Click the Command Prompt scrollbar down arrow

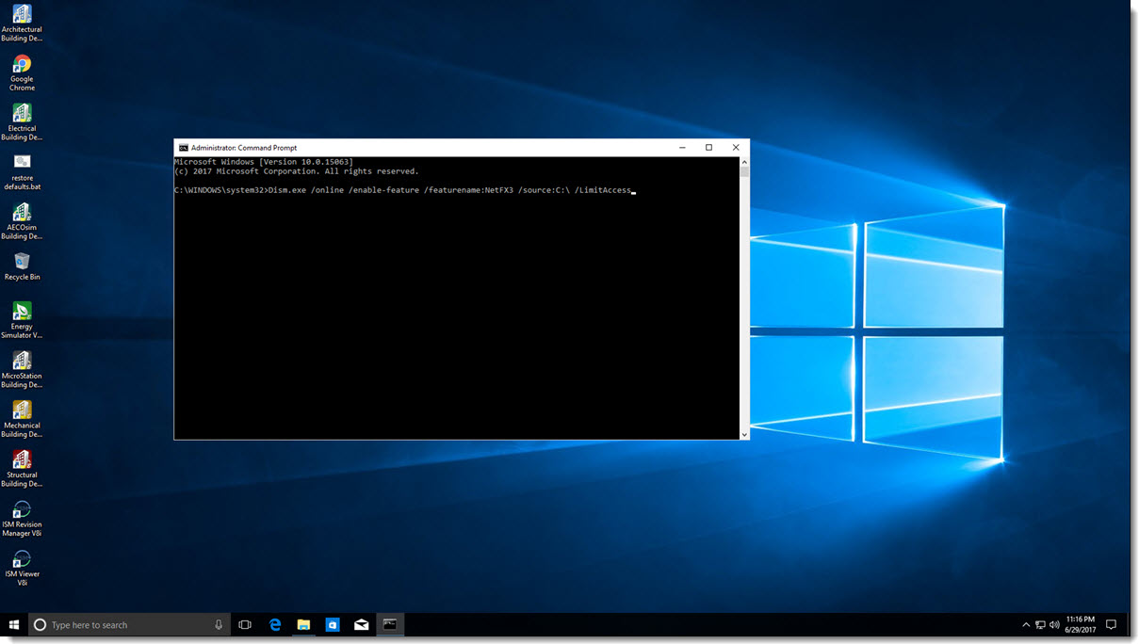[x=744, y=435]
